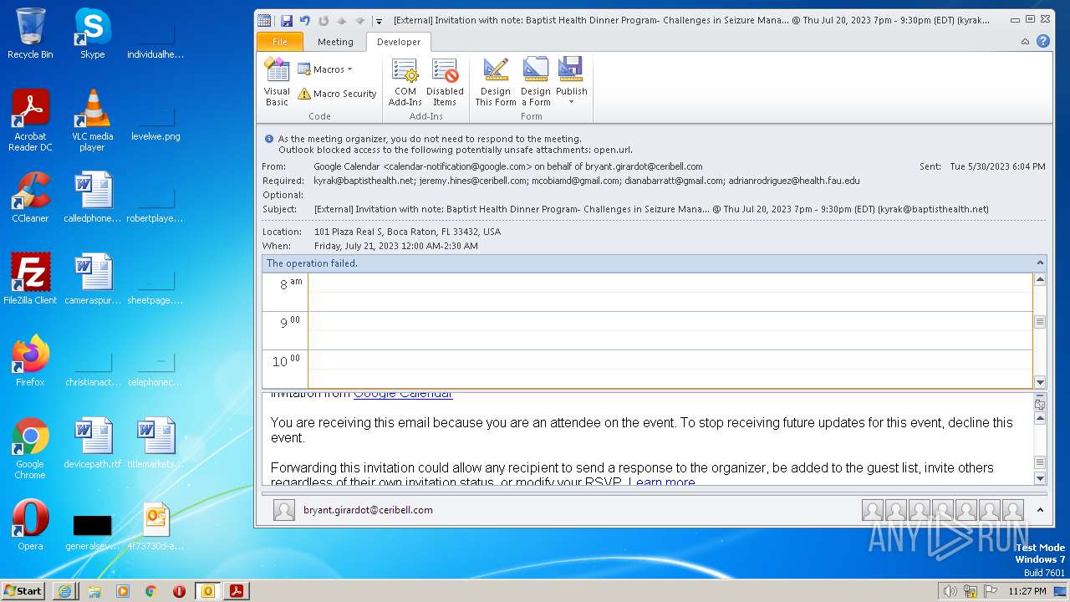Click the Outlook taskbar button

(x=208, y=590)
